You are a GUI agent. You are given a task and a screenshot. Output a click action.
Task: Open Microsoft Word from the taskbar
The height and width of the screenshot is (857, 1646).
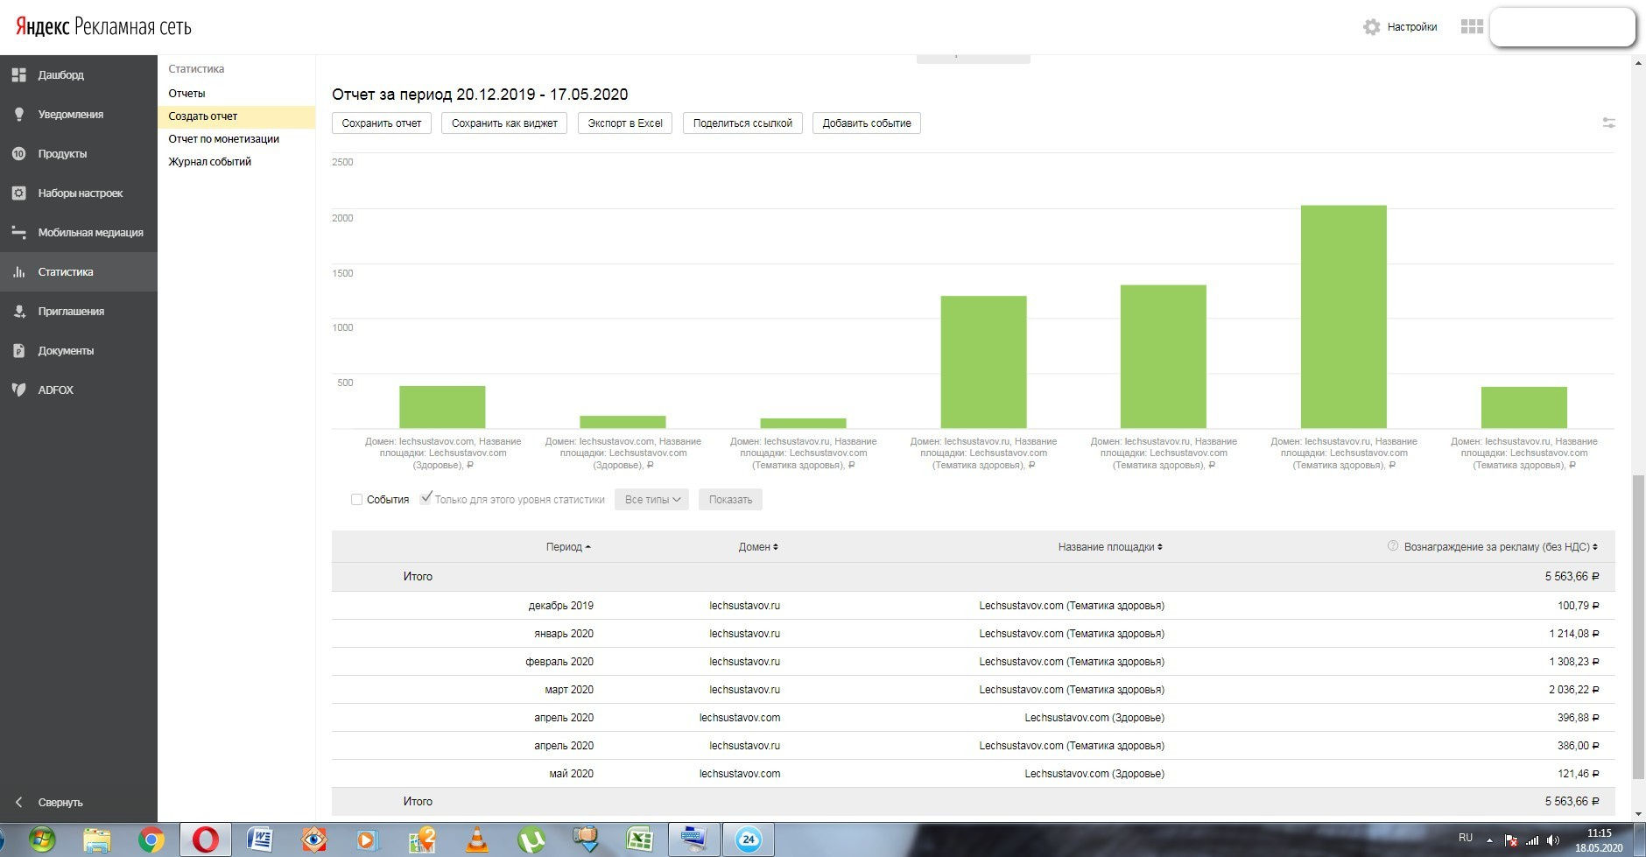coord(260,840)
